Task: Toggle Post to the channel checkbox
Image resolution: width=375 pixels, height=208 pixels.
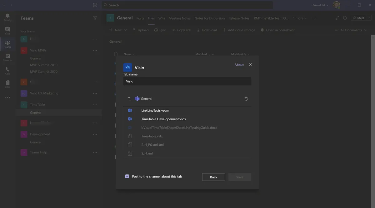Action: tap(127, 177)
